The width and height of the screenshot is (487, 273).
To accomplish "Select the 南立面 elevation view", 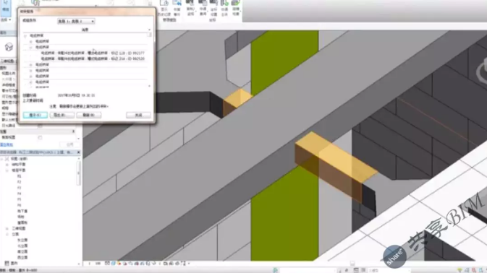I will coord(22,251).
